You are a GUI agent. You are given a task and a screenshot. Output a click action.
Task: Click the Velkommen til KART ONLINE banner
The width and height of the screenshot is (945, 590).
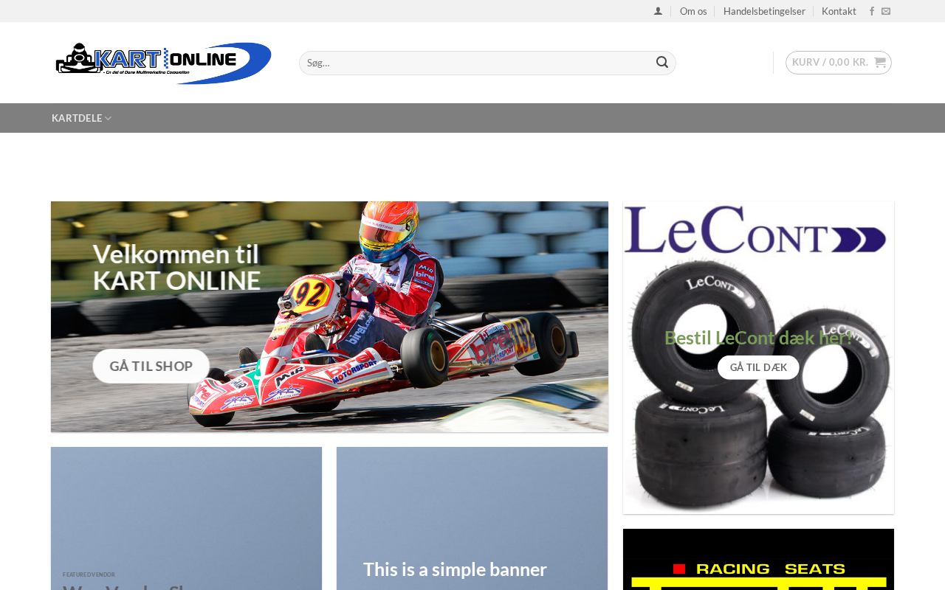pos(329,316)
